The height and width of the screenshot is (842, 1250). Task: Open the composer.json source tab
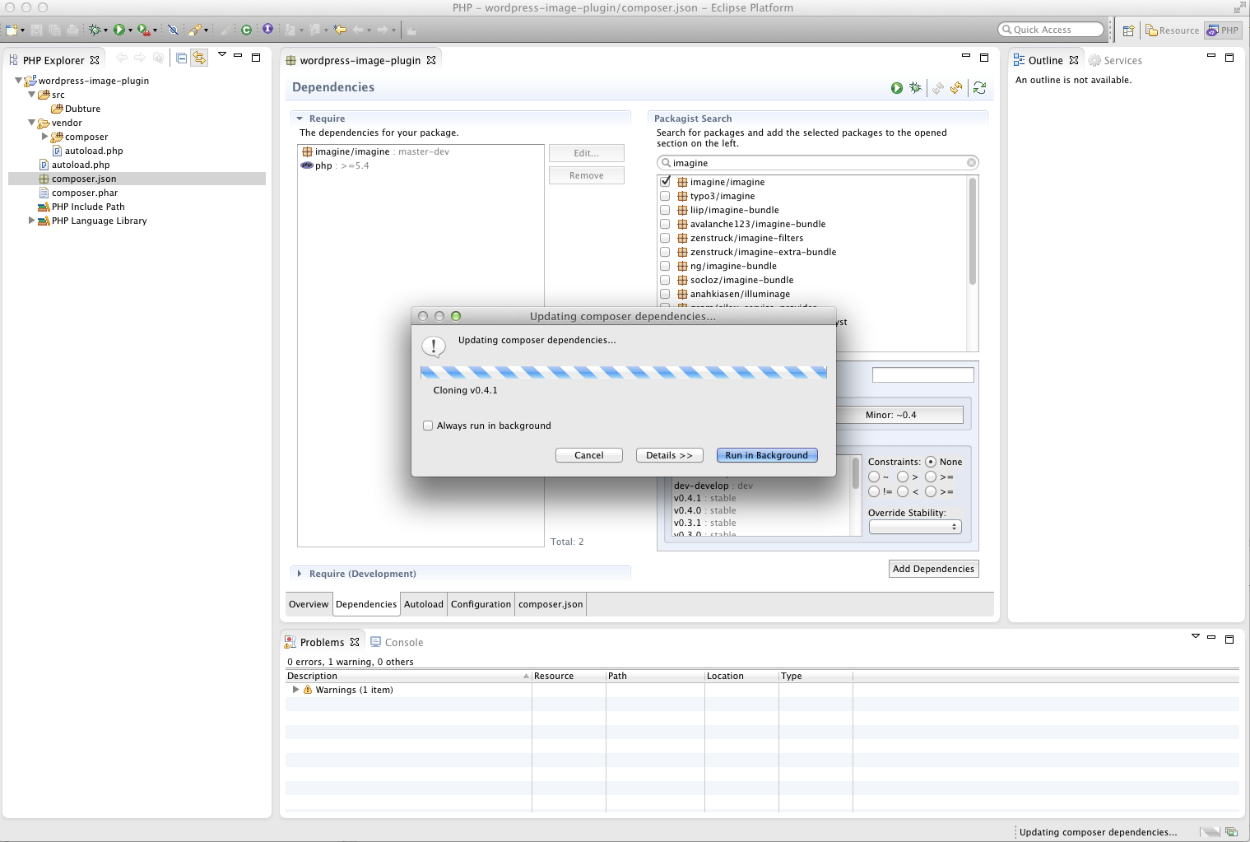551,604
